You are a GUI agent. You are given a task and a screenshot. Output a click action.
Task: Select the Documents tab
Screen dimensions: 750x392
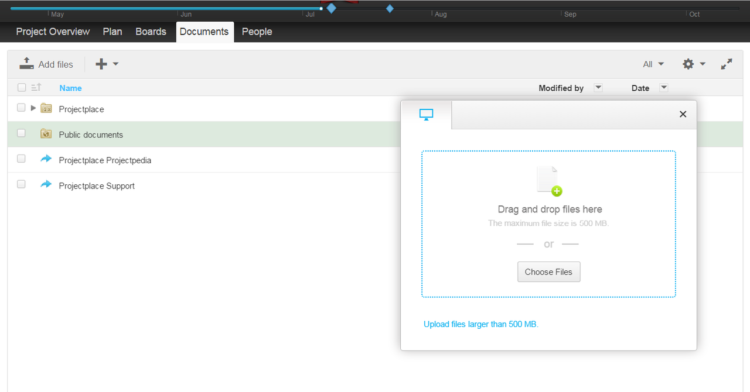click(x=204, y=32)
